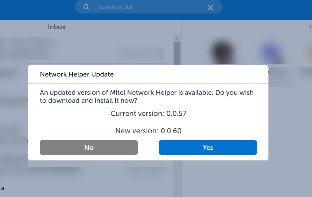Click the Current version 0.0.57 label
This screenshot has width=312, height=197.
pos(148,113)
